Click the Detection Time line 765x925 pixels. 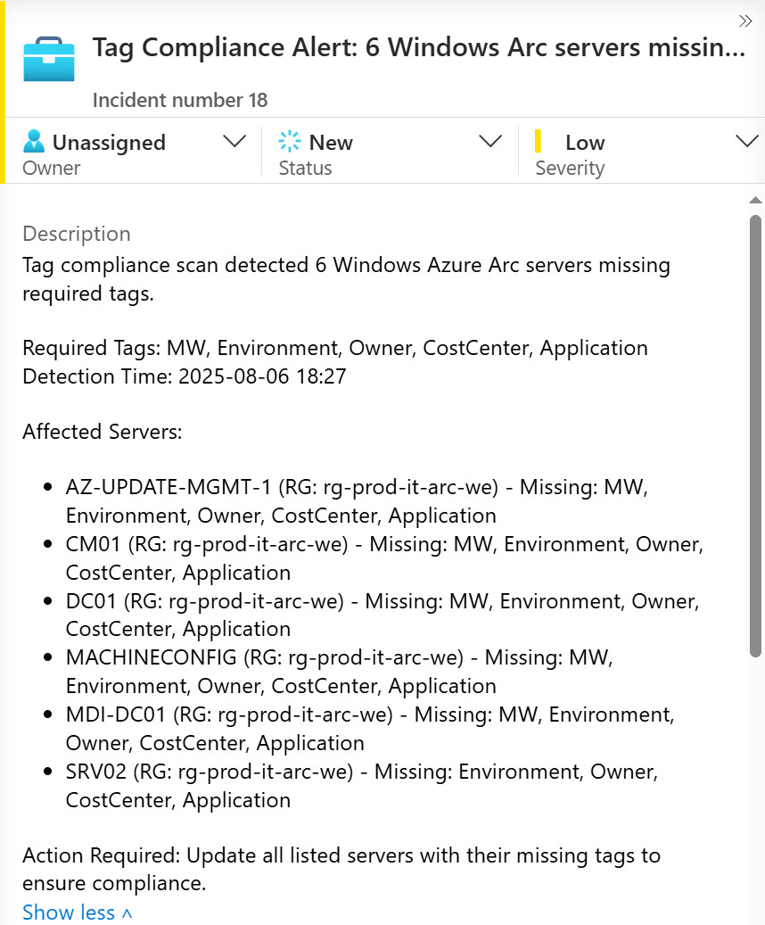click(x=184, y=376)
